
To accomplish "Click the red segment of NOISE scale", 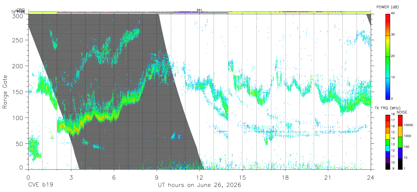I will (400, 121).
